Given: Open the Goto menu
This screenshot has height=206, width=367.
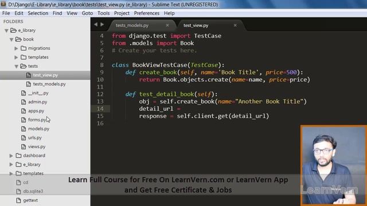Looking at the screenshot, I should (x=87, y=13).
